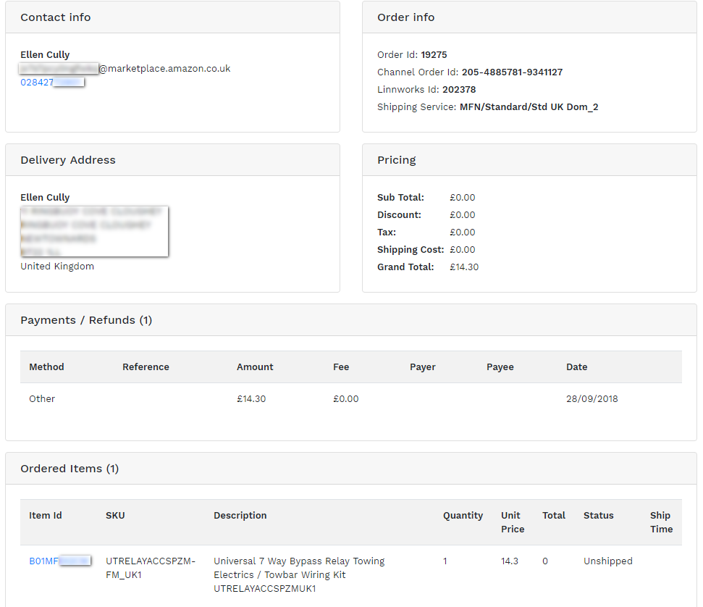The height and width of the screenshot is (607, 703).
Task: Click the Date column header in payments
Action: point(576,367)
